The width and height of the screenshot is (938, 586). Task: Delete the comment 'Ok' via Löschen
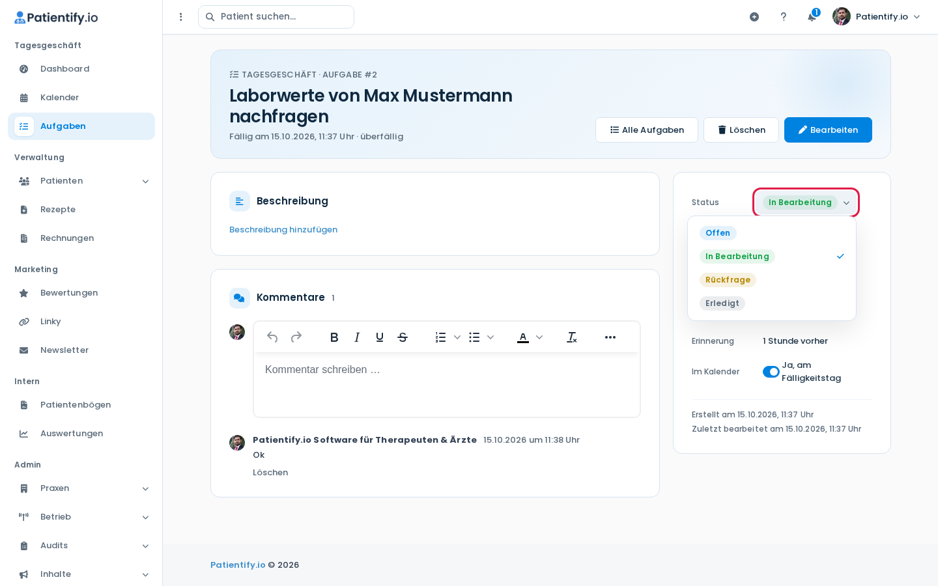[x=270, y=473]
